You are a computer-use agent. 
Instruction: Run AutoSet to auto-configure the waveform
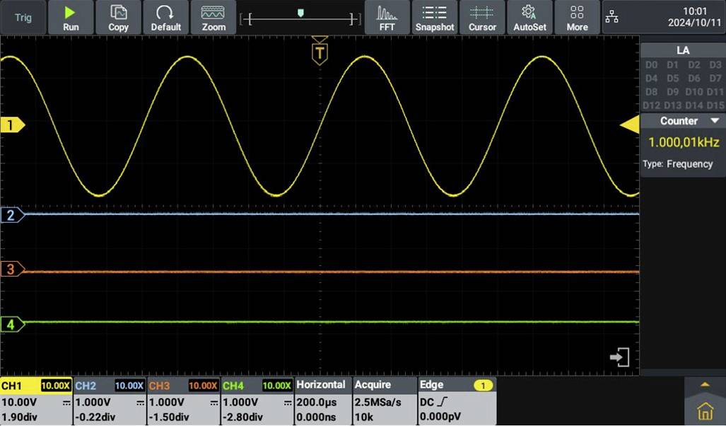530,18
